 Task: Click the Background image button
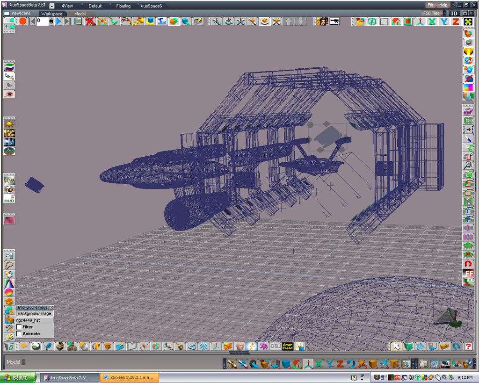(x=34, y=313)
